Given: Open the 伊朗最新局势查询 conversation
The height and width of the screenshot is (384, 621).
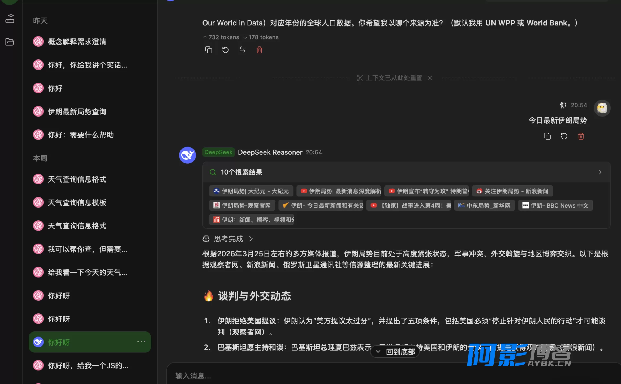Looking at the screenshot, I should point(77,111).
